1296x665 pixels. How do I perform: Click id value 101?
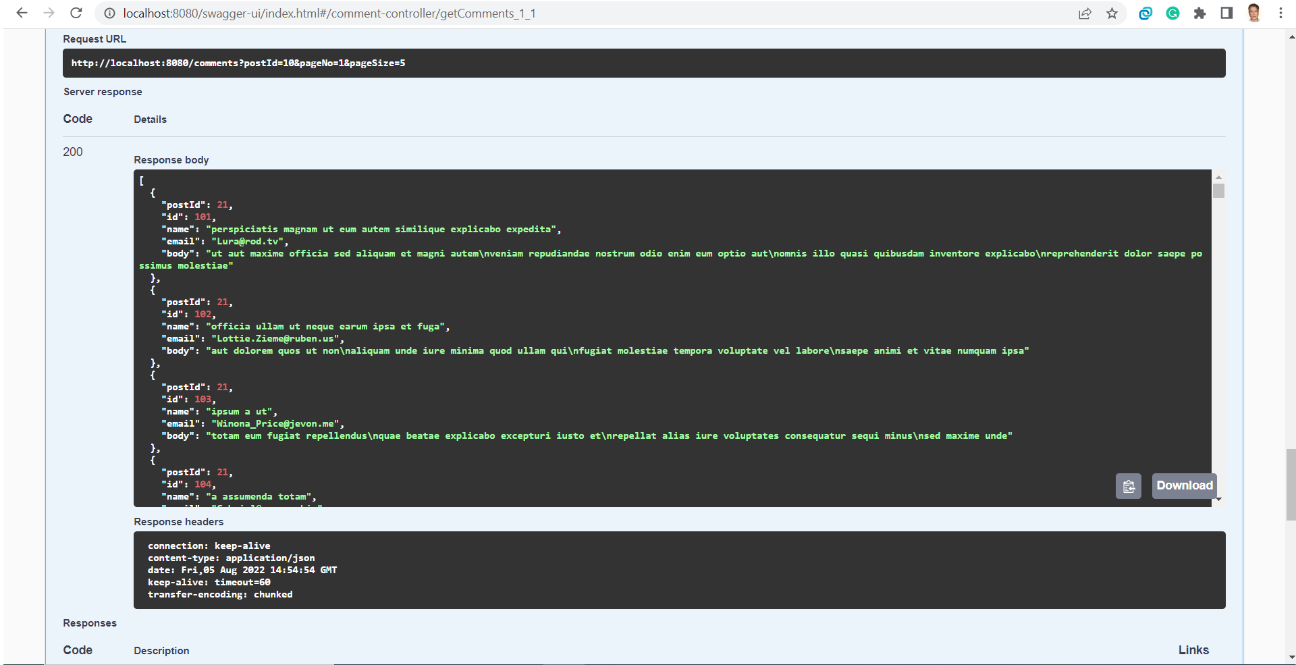(x=203, y=217)
